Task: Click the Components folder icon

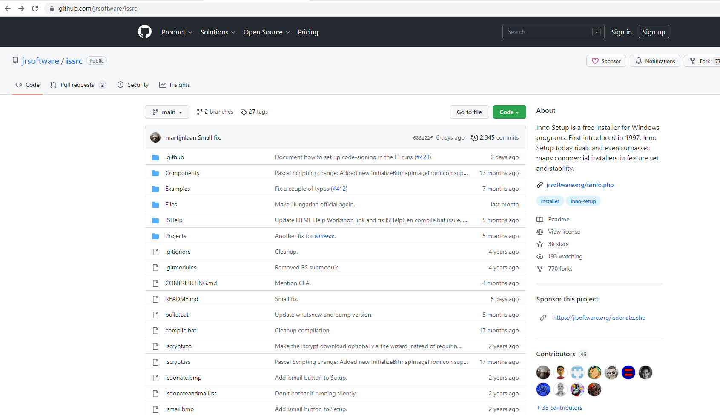Action: tap(155, 173)
